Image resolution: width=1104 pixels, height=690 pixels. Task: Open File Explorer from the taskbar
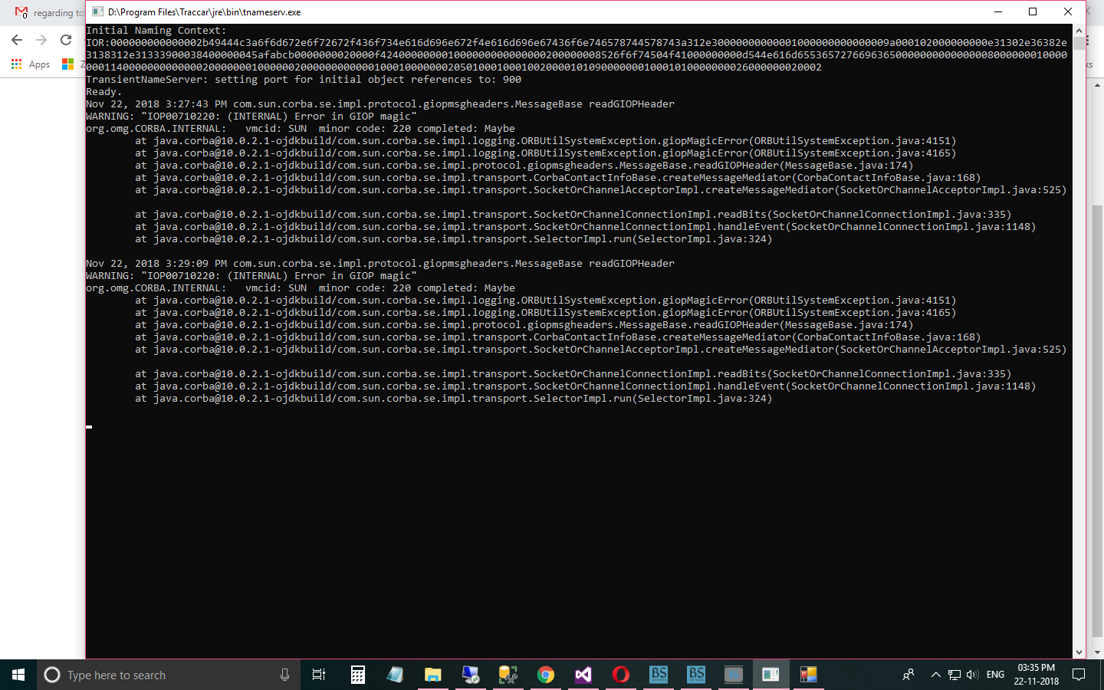(432, 675)
